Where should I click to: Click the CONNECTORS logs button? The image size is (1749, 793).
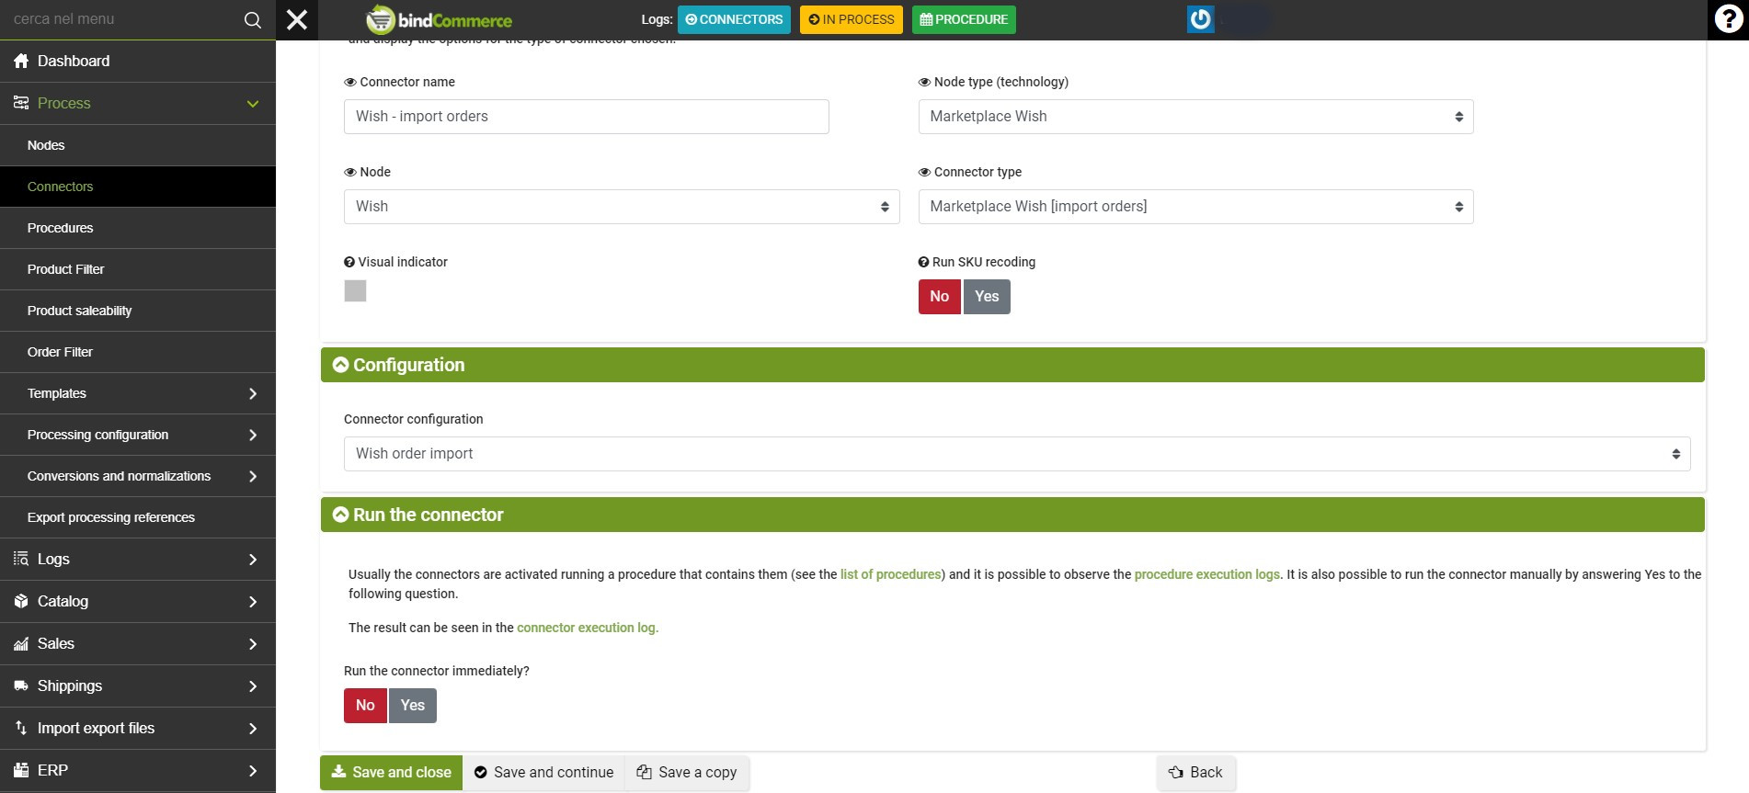coord(734,19)
